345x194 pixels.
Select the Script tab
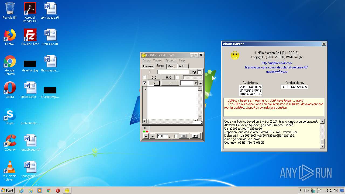pyautogui.click(x=160, y=66)
